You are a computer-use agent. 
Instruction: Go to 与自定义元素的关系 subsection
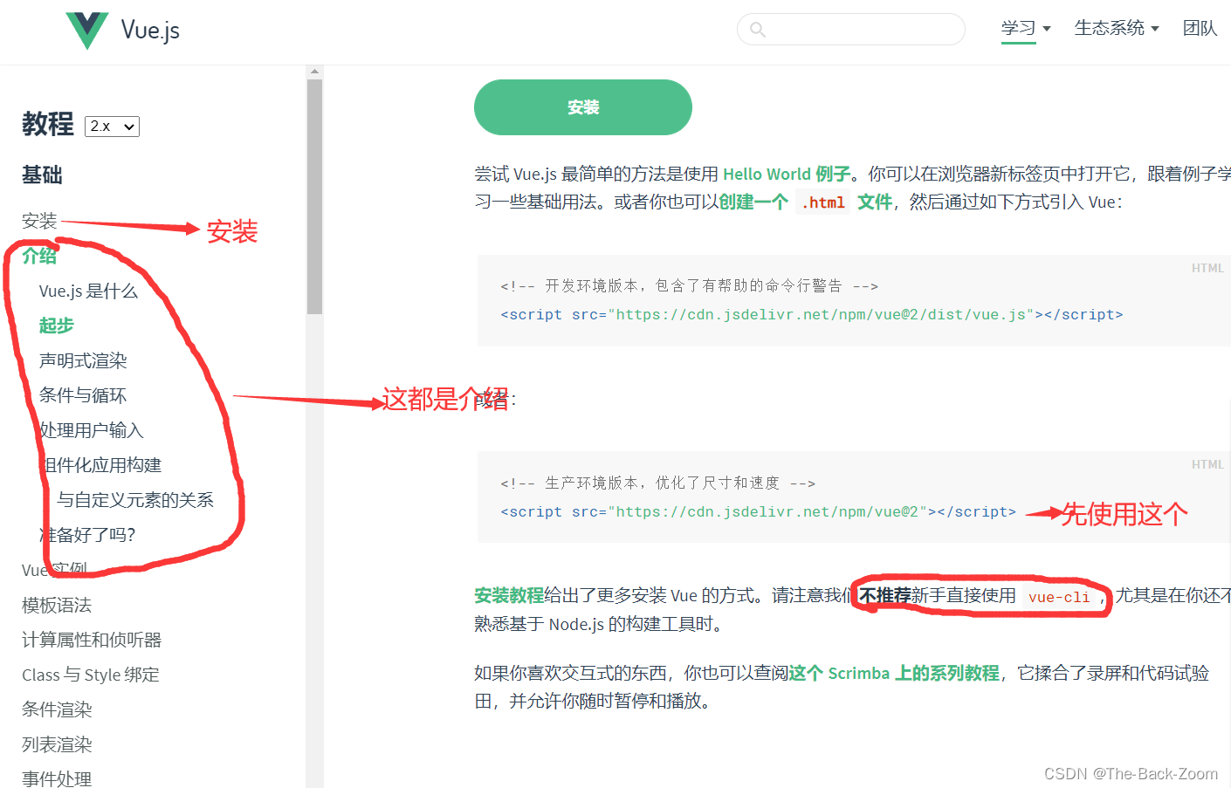(x=135, y=500)
